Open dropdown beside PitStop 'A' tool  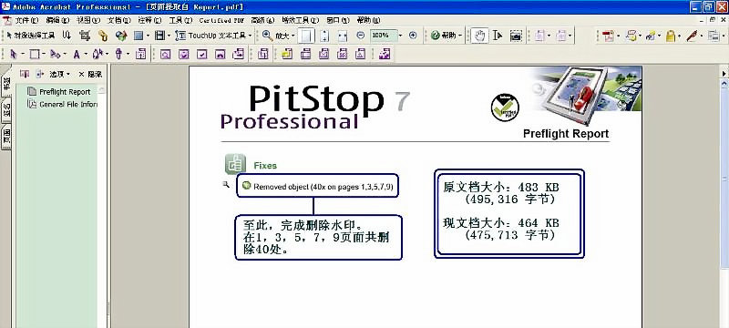[x=86, y=55]
